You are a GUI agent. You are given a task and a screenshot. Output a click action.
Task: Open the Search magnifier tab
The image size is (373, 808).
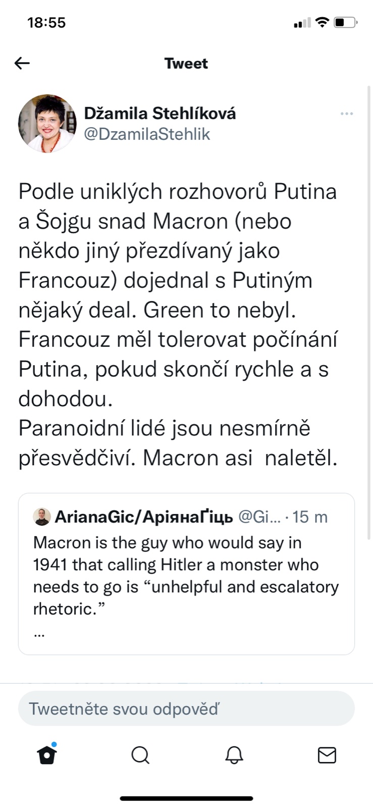140,755
